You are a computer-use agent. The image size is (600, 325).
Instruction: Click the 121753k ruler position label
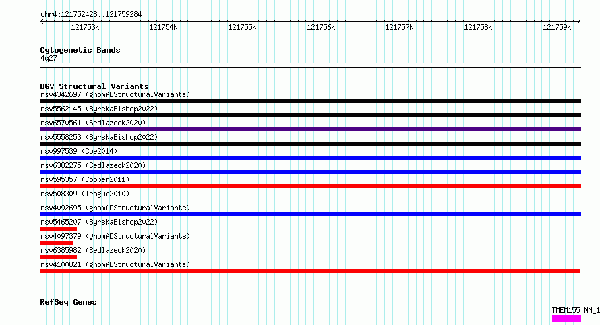tap(85, 27)
